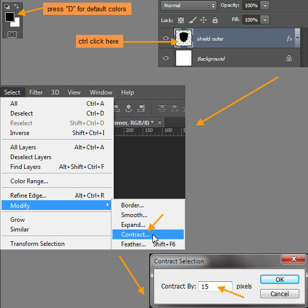
Task: Click the lock transparent pixels icon
Action: point(181,20)
